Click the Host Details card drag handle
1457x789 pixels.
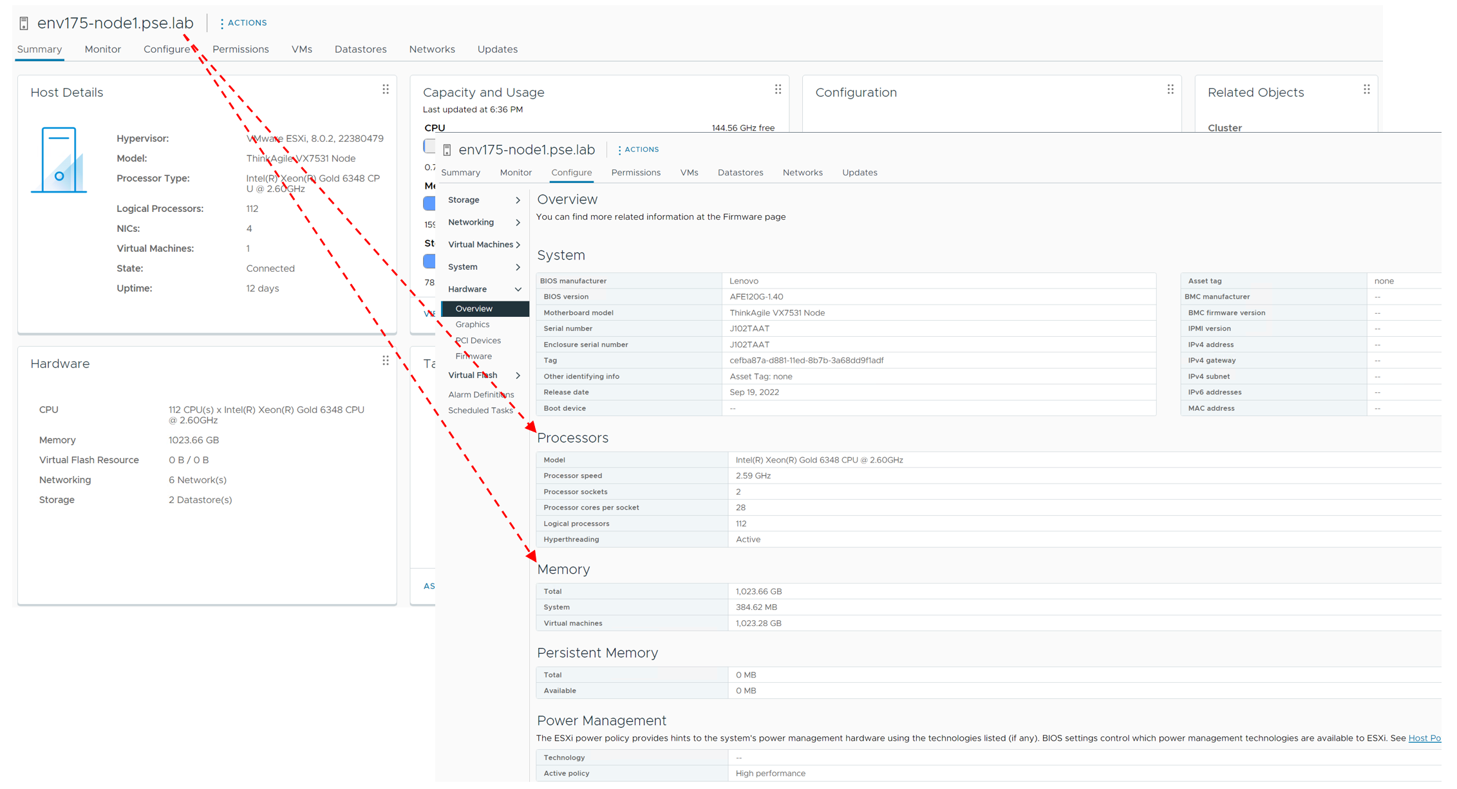point(385,90)
